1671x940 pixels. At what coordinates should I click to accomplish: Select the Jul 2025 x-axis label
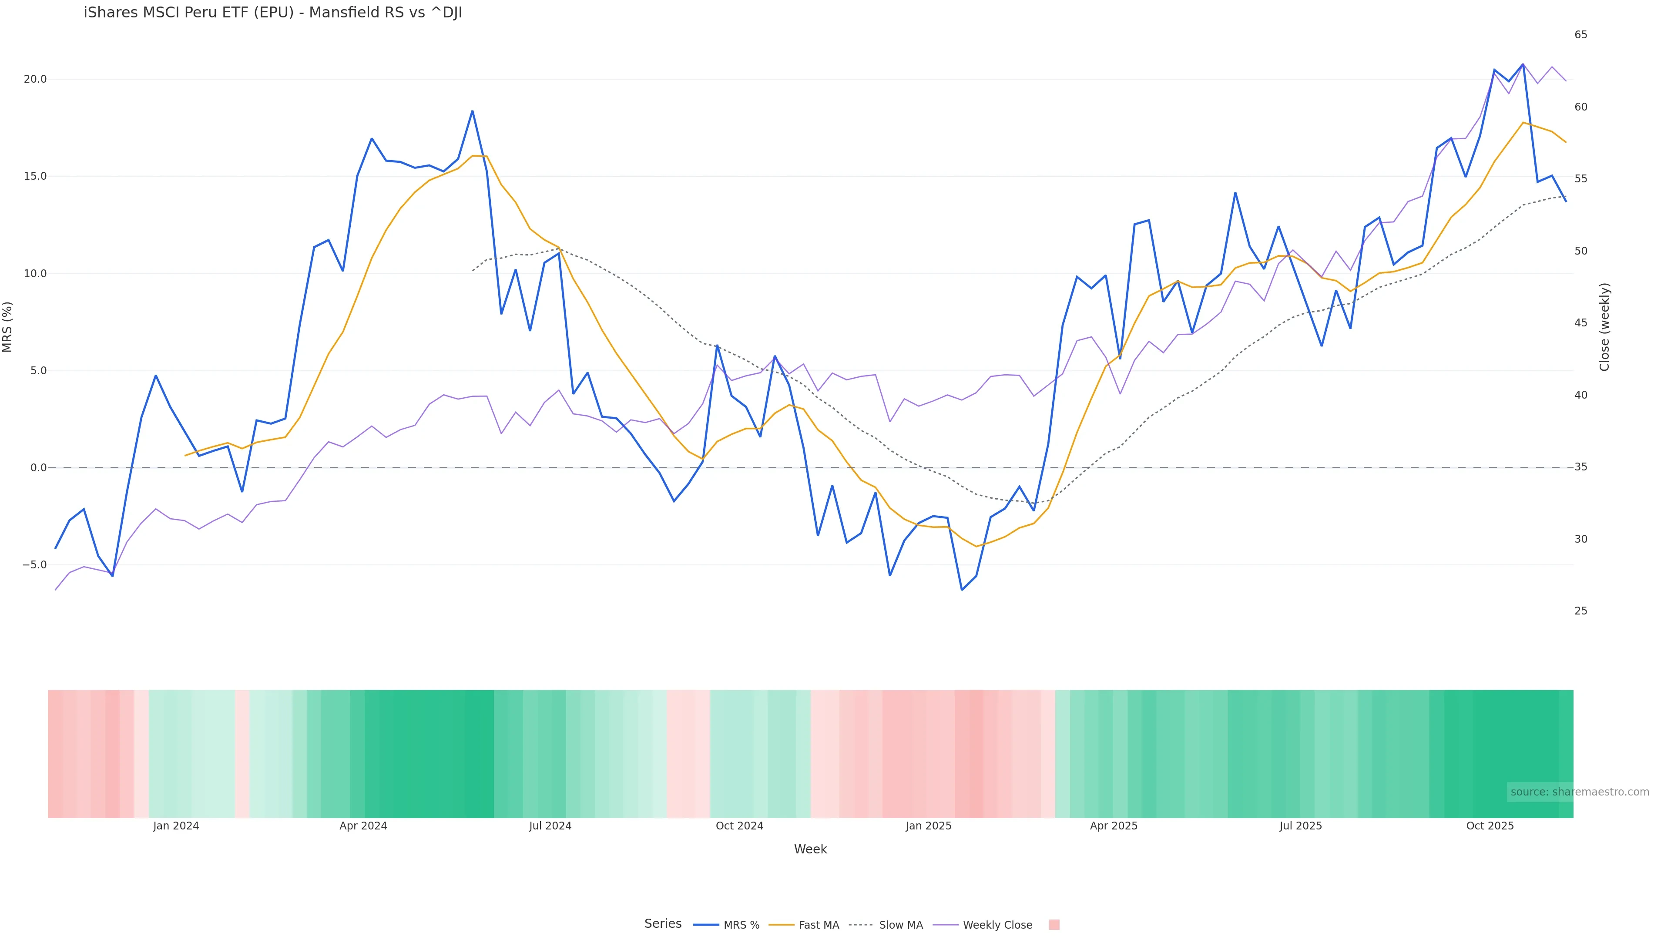coord(1301,826)
